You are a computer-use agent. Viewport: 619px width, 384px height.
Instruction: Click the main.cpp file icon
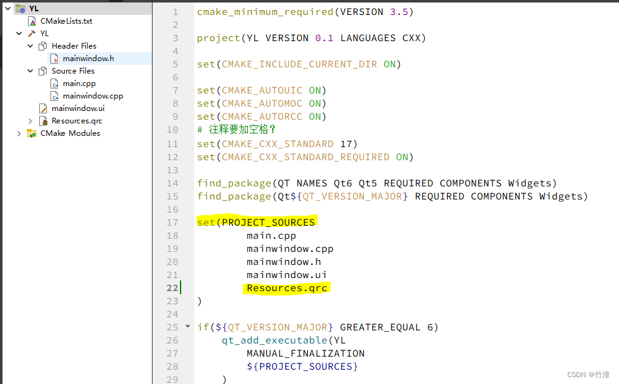pyautogui.click(x=54, y=84)
